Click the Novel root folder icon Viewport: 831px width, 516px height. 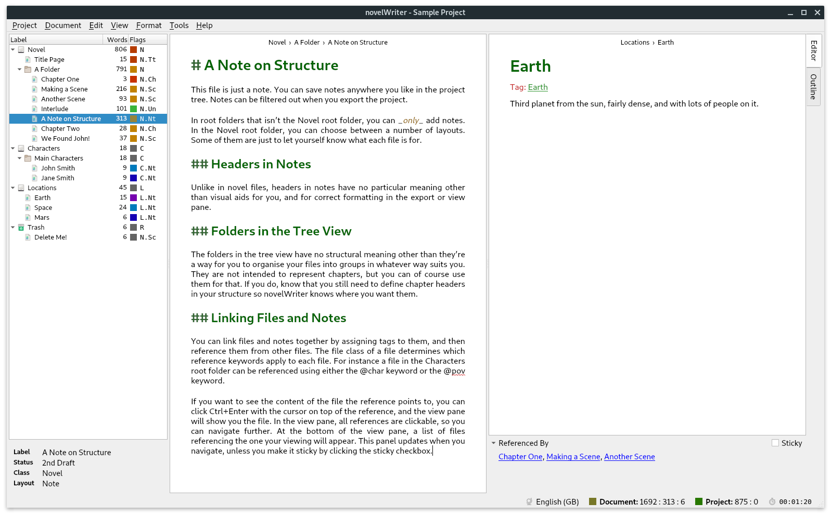click(x=21, y=50)
